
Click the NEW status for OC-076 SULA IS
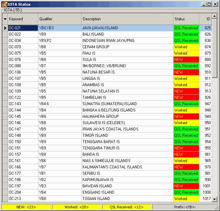pos(186,60)
